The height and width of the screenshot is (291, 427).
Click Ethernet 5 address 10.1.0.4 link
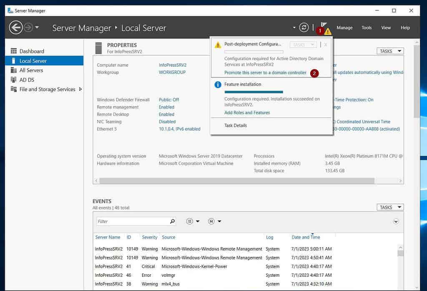click(x=179, y=129)
